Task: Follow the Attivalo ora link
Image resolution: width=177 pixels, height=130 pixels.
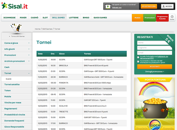Action: pyautogui.click(x=117, y=8)
